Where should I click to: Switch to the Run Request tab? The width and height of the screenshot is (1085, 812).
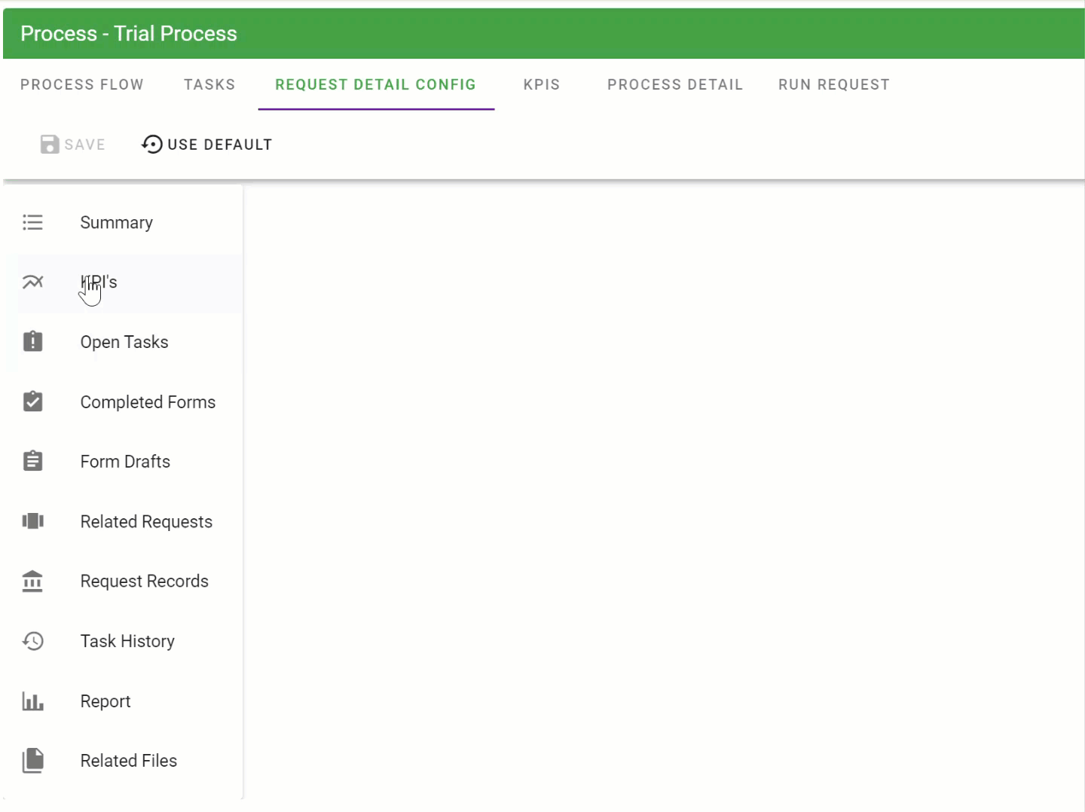coord(833,84)
